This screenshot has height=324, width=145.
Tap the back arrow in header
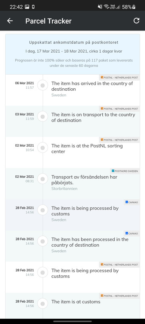(x=10, y=21)
